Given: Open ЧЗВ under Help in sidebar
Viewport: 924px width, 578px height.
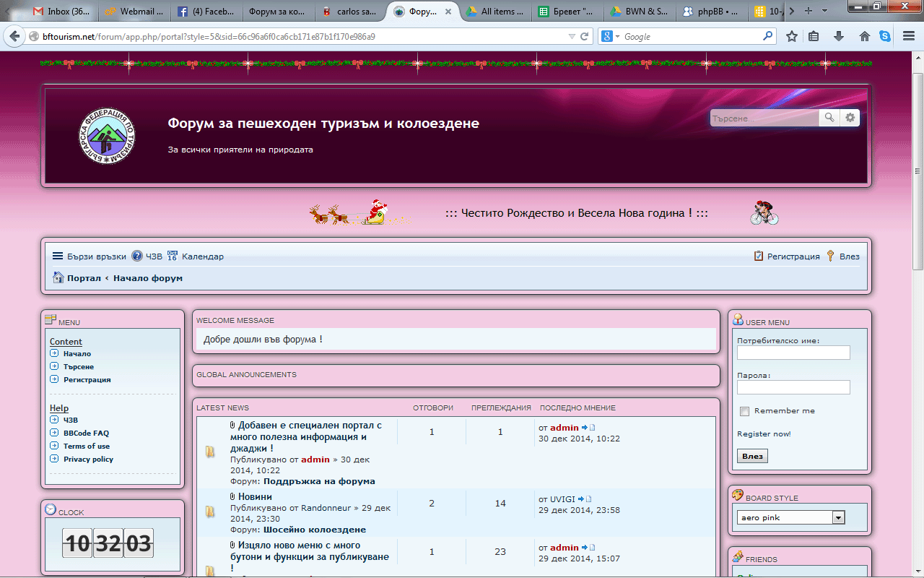Looking at the screenshot, I should [x=71, y=420].
